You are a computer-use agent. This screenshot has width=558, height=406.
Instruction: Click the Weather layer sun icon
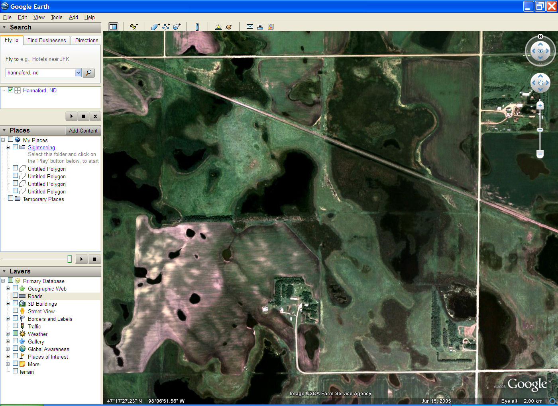[x=22, y=334]
